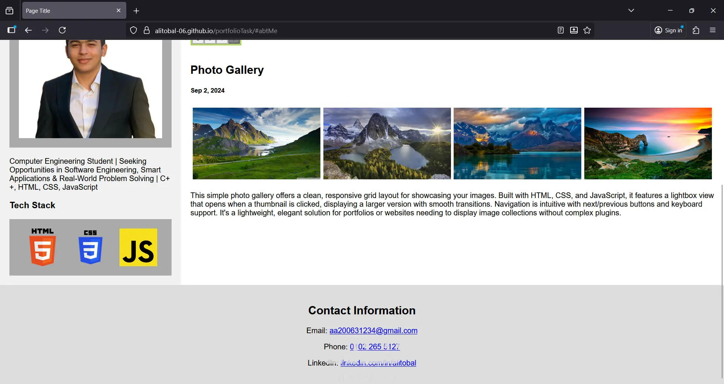Reload the current page
This screenshot has width=724, height=384.
coord(63,30)
